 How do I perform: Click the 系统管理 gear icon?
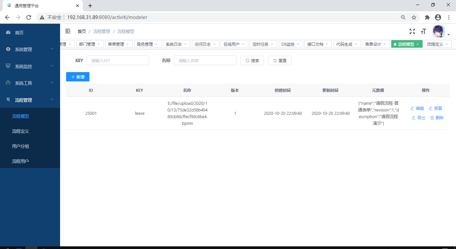[x=8, y=49]
